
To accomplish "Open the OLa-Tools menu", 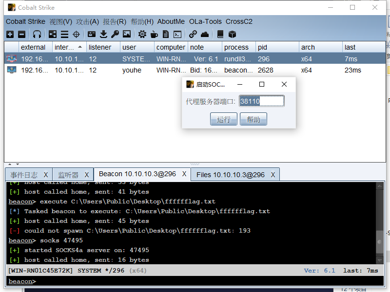I will [x=205, y=21].
